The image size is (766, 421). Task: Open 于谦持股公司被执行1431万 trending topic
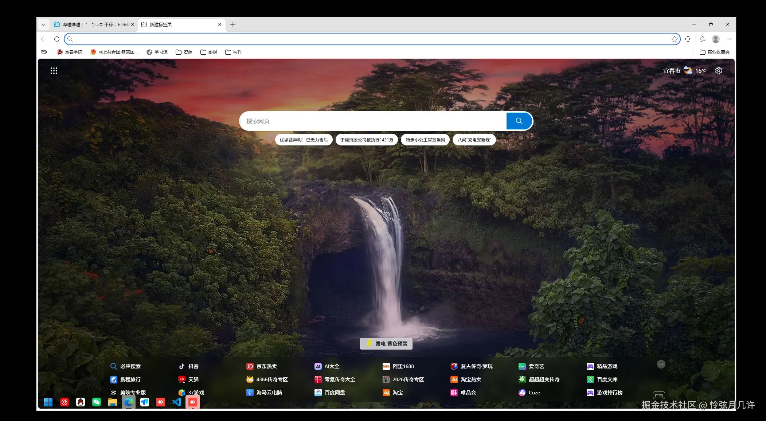[x=367, y=140]
